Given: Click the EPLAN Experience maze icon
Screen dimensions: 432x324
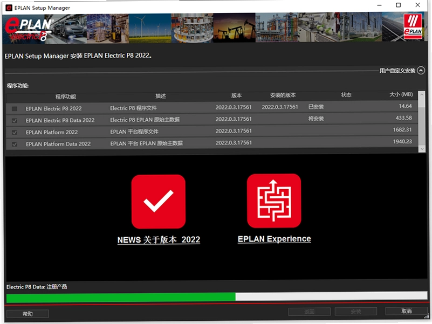Looking at the screenshot, I should (x=274, y=201).
